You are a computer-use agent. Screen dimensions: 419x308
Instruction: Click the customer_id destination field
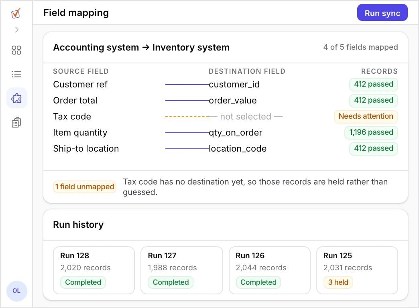click(x=234, y=84)
